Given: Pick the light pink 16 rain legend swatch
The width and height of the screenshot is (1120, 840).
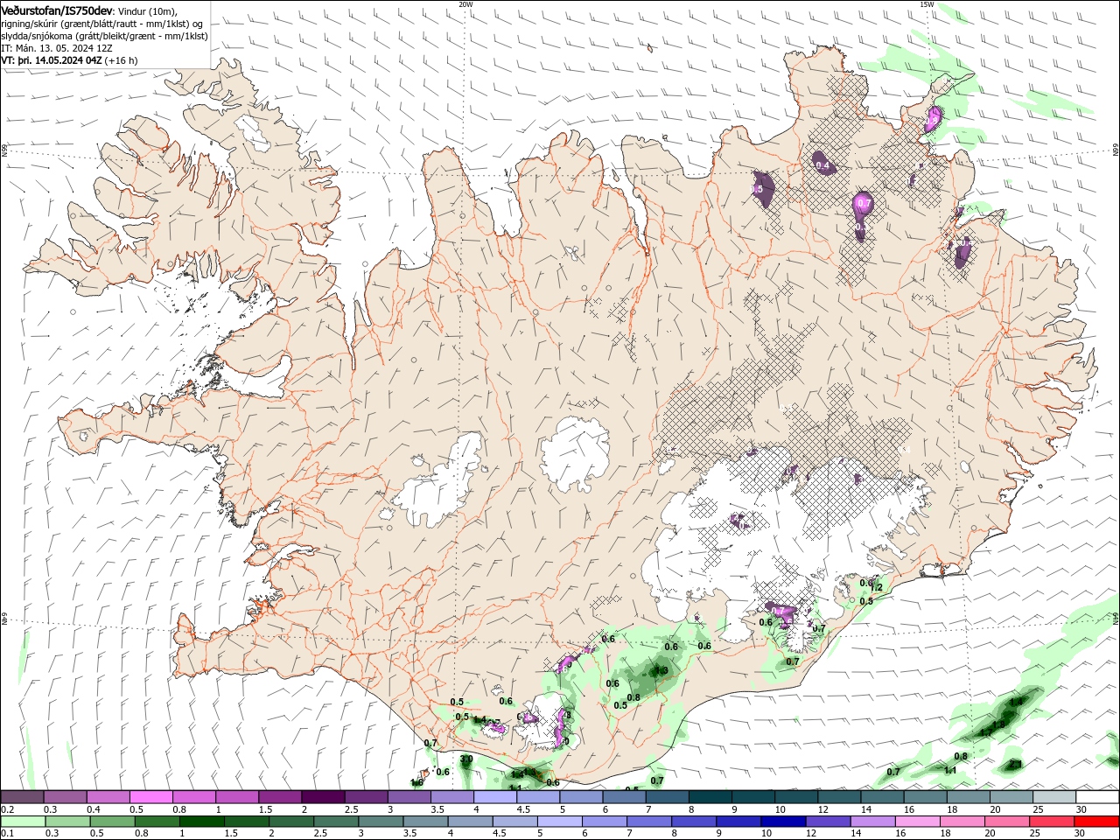Looking at the screenshot, I should point(918,821).
